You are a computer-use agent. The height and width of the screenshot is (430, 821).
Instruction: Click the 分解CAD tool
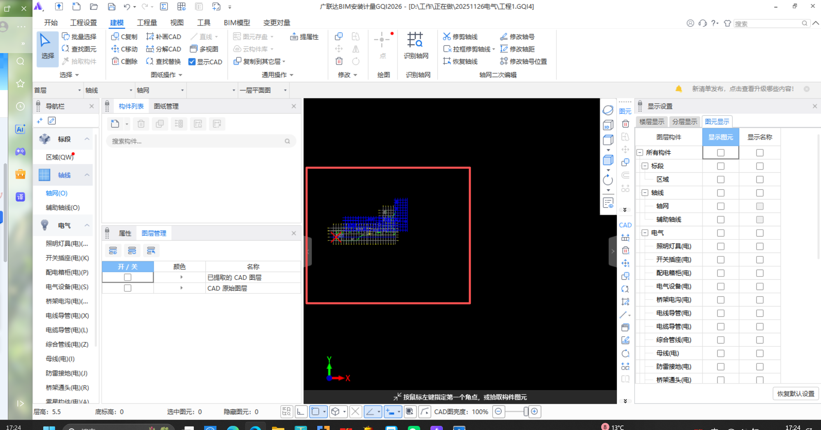[164, 49]
